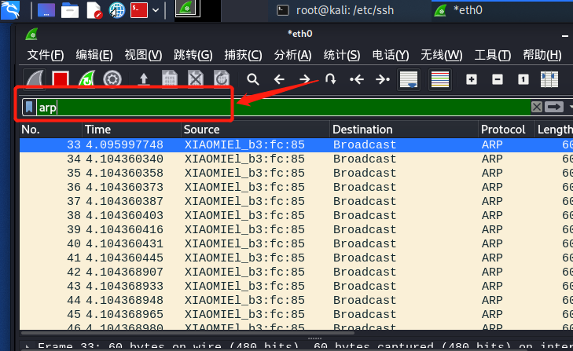Screen dimensions: 573x351
Task: Switch to *eth0 Wireshark taskbar entry
Action: (x=502, y=10)
